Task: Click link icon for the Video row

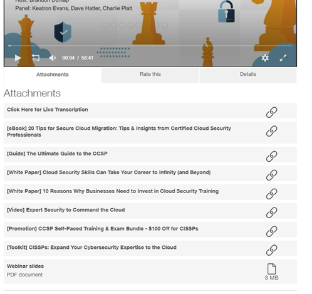Action: click(x=271, y=213)
